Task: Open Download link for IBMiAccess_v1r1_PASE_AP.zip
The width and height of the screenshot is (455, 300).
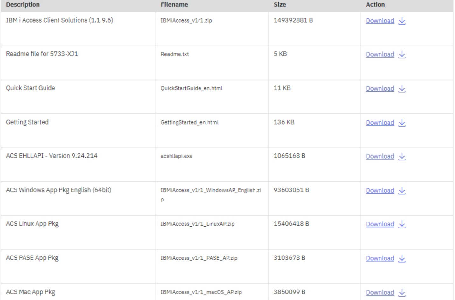Action: [380, 258]
